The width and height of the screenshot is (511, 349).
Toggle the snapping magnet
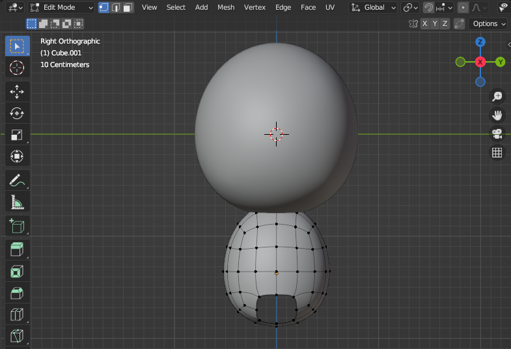coord(429,8)
